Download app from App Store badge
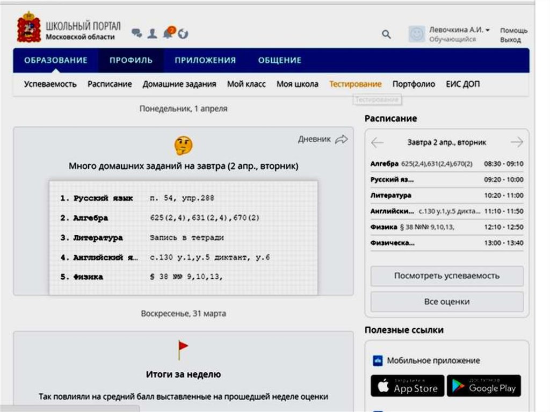This screenshot has height=412, width=550. 408,386
